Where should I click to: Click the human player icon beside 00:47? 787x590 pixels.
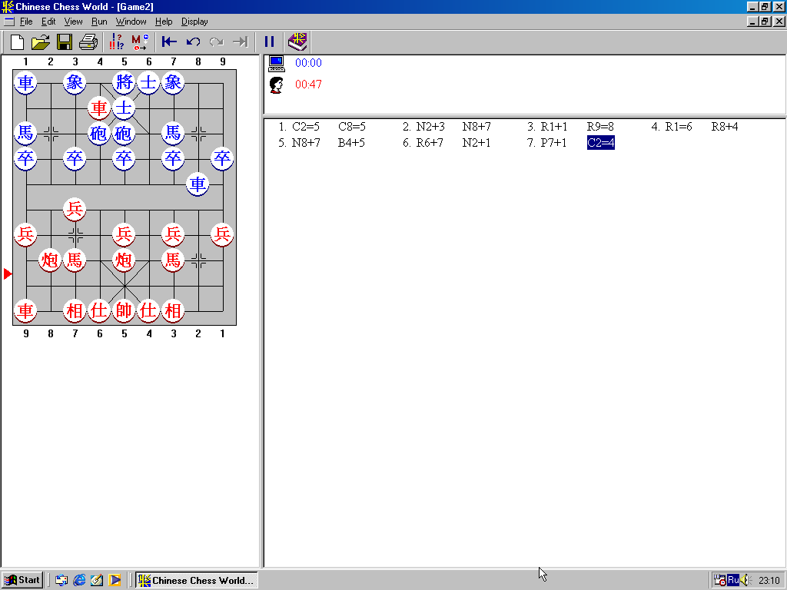(277, 85)
